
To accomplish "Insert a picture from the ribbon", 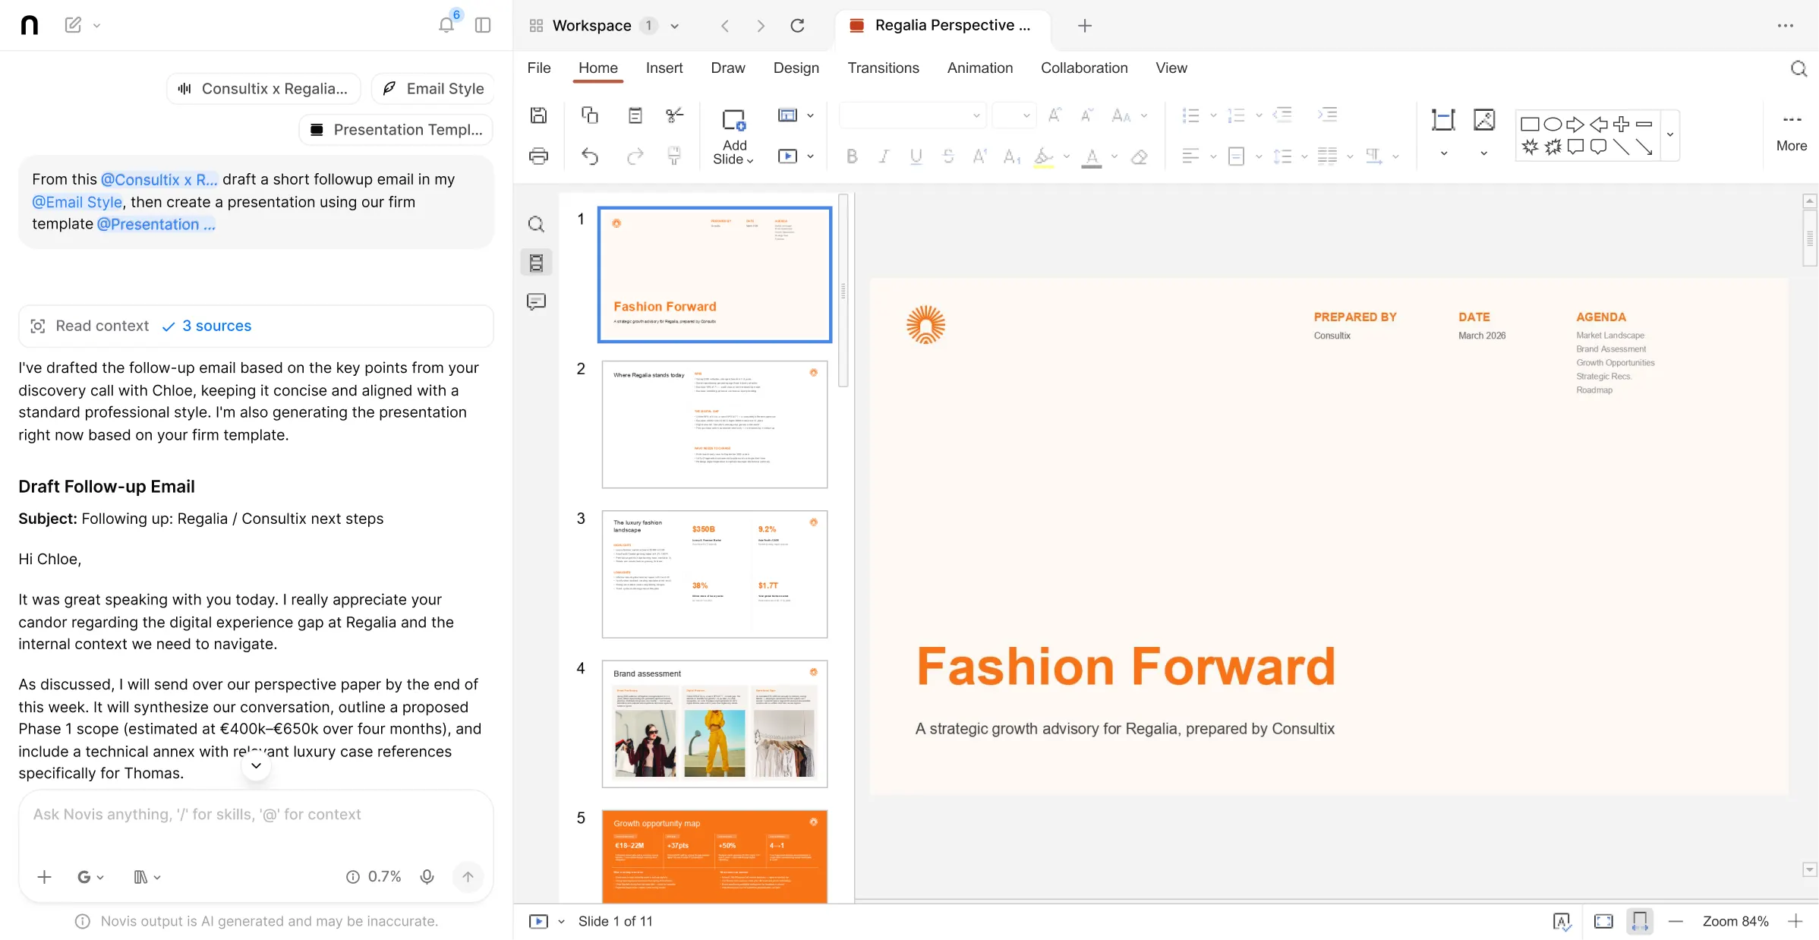I will pos(1483,120).
